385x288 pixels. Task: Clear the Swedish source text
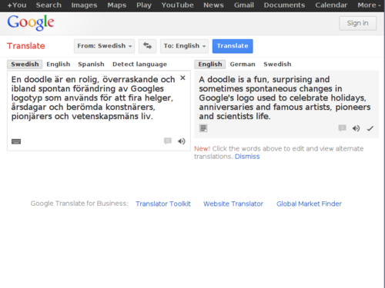point(182,78)
